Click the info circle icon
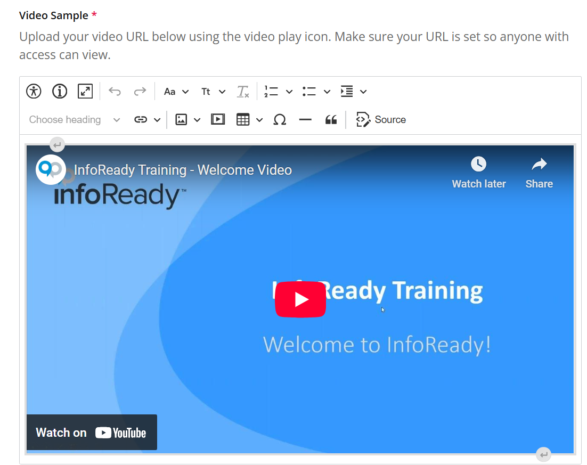Viewport: 587px width, 465px height. tap(60, 92)
